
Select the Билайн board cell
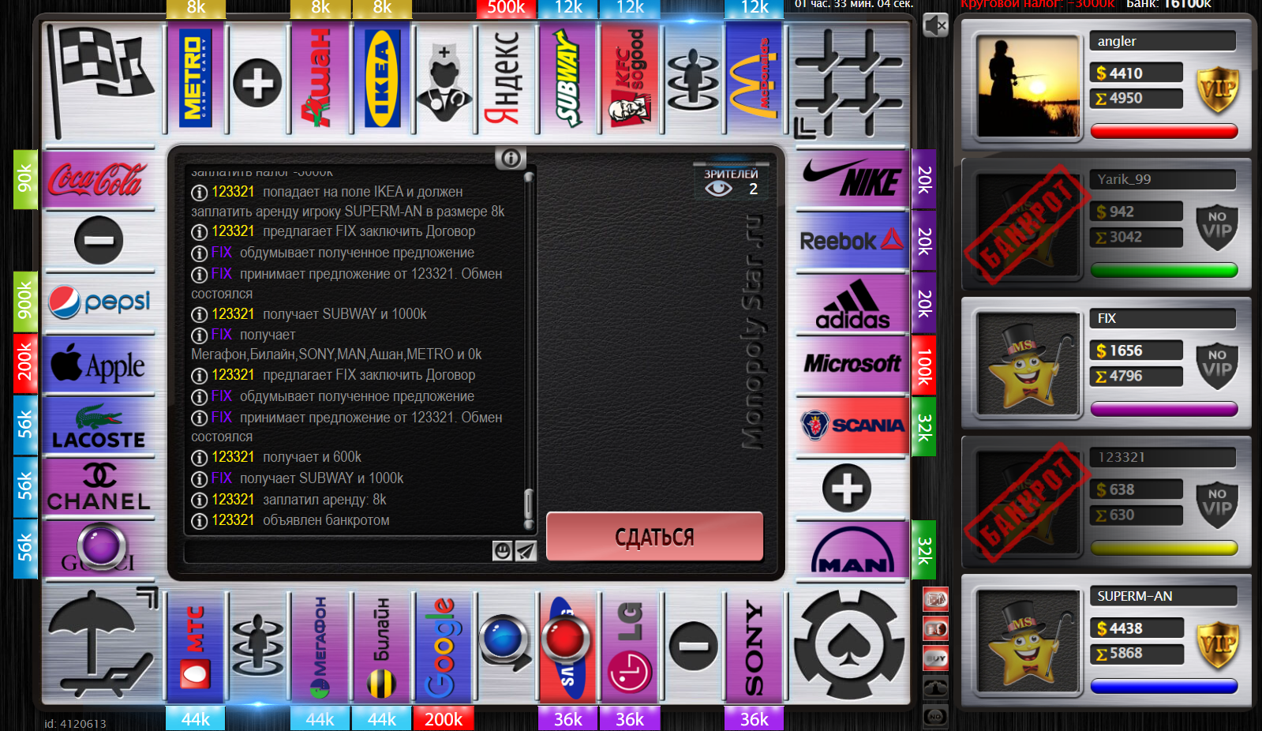[382, 647]
